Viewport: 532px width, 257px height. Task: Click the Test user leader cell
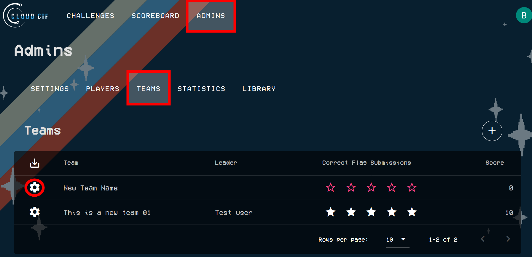(x=234, y=213)
